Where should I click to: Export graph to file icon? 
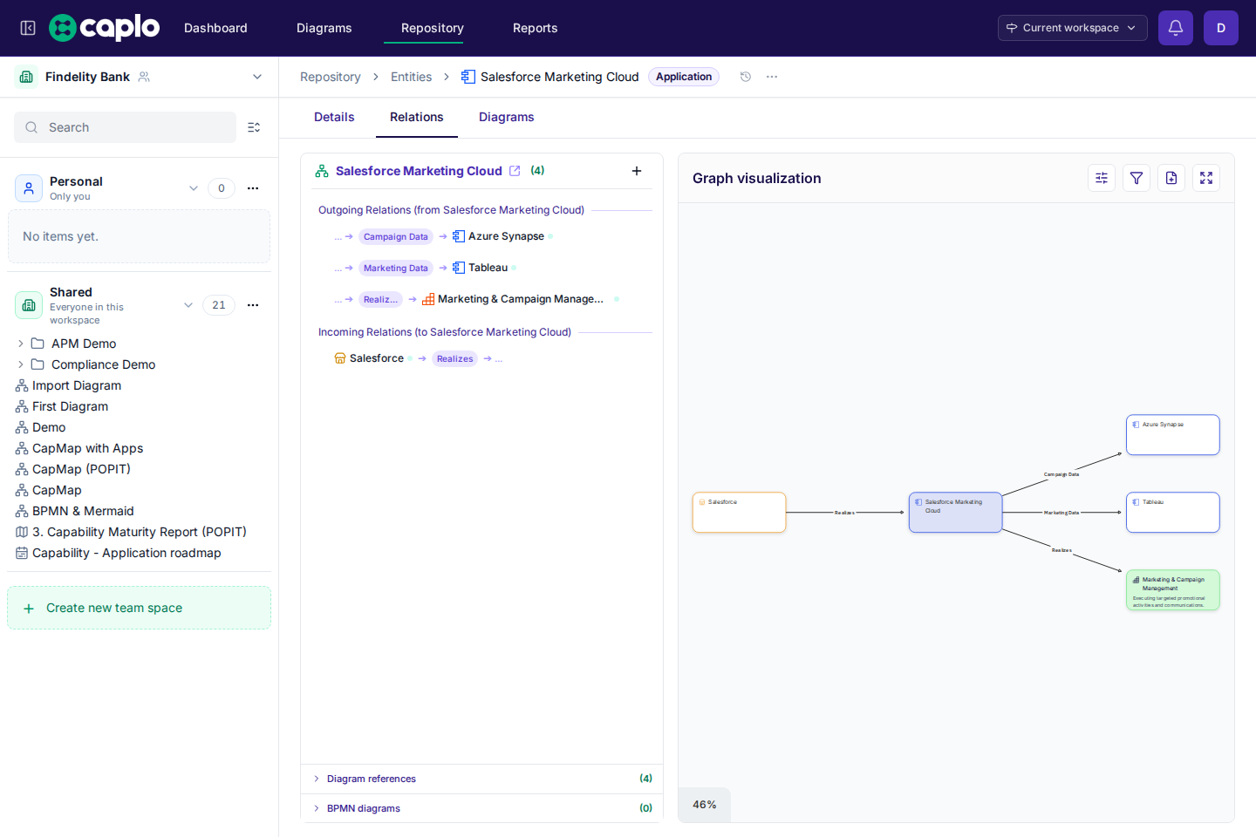1171,178
